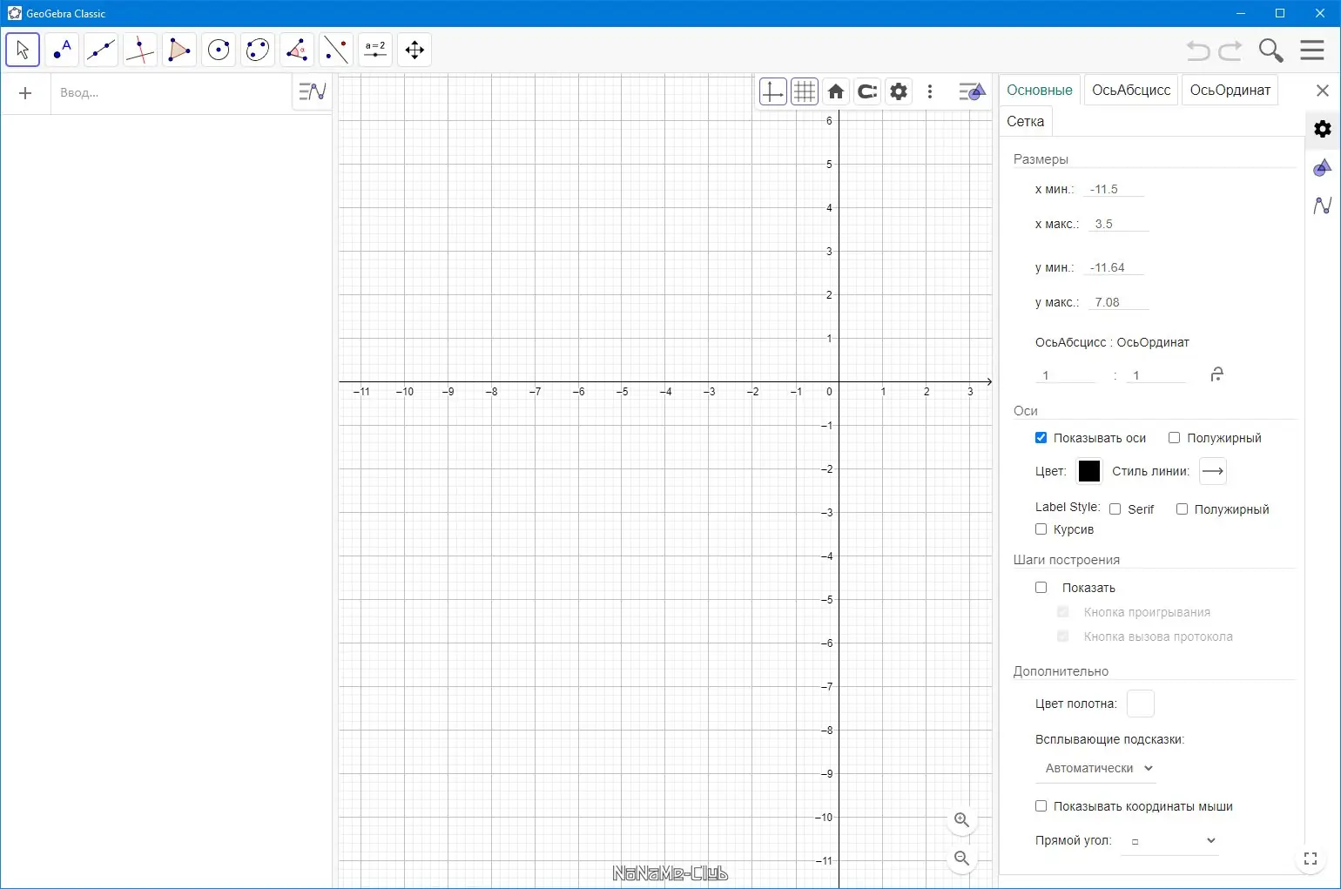Switch to the ОсьОрдинат tab
Image resolution: width=1341 pixels, height=889 pixels.
coord(1230,90)
